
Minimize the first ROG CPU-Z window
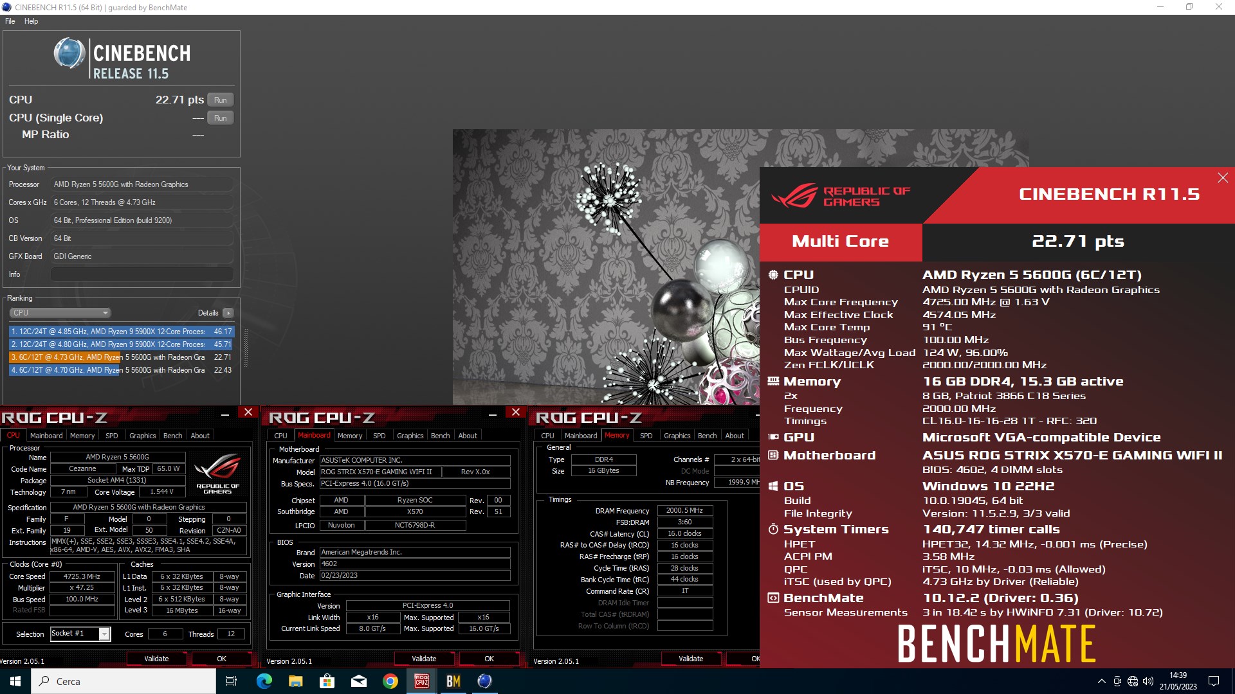(225, 414)
